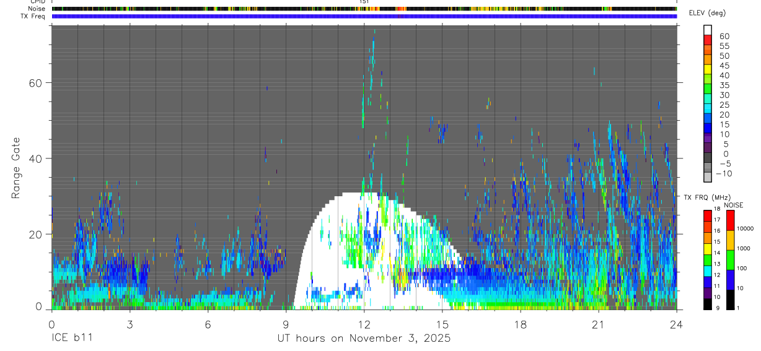The height and width of the screenshot is (351, 761).
Task: Select blue 10–100 NOISE legend swatch
Action: pyautogui.click(x=731, y=280)
